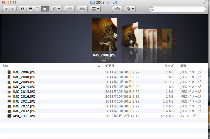Screen dimensions: 210x139
Task: Select the IMG_2016.JPG file row
Action: (104, 97)
